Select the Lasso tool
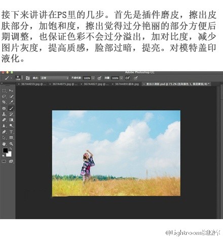223x240 pixels. point(4,96)
